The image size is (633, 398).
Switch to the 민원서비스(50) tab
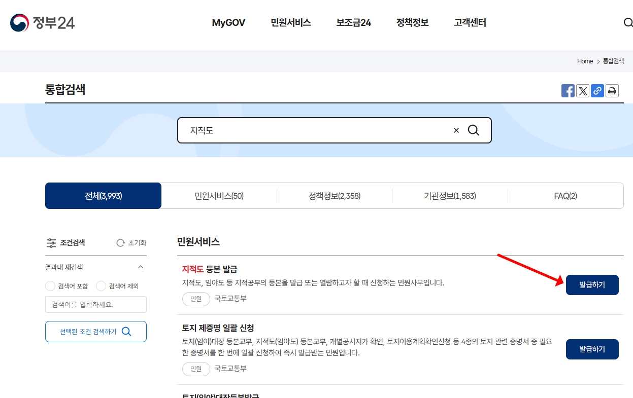(x=219, y=195)
